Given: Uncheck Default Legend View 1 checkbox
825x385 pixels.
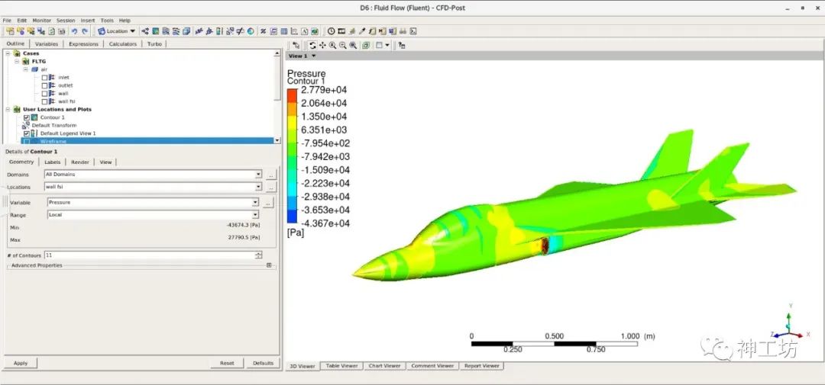Looking at the screenshot, I should pos(26,133).
